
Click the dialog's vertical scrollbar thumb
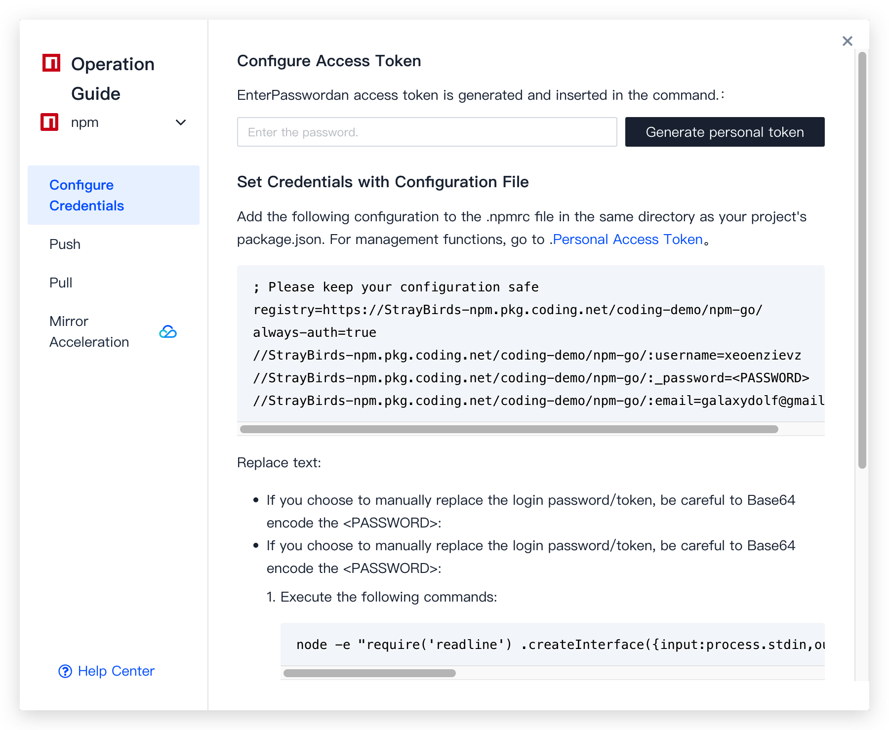862,260
